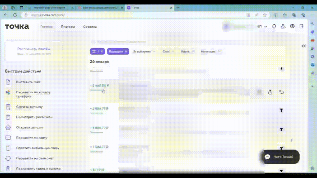The height and width of the screenshot is (178, 317).
Task: Click the operations search field
Action: (188, 42)
